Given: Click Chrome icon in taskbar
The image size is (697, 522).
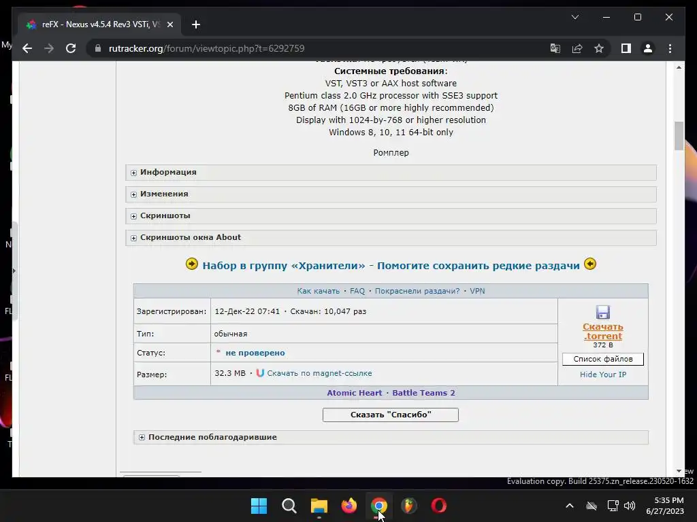Looking at the screenshot, I should pyautogui.click(x=378, y=506).
